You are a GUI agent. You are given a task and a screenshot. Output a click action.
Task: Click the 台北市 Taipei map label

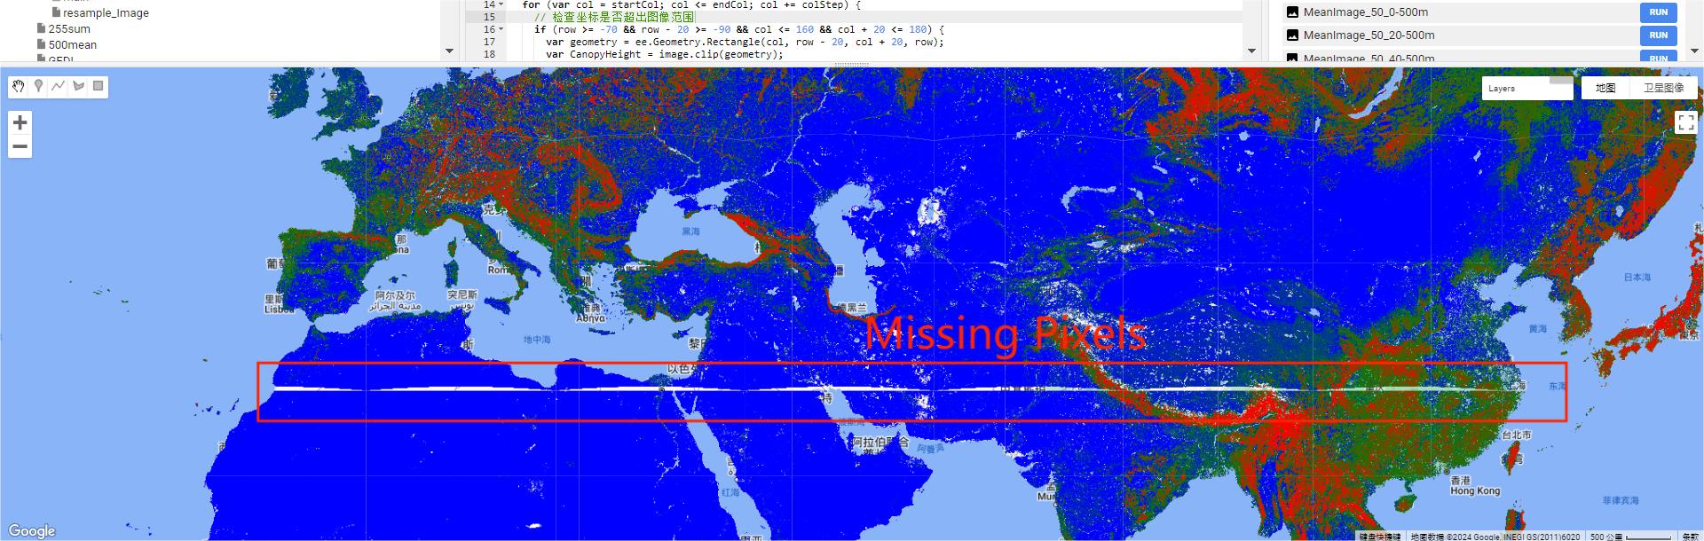(1517, 435)
